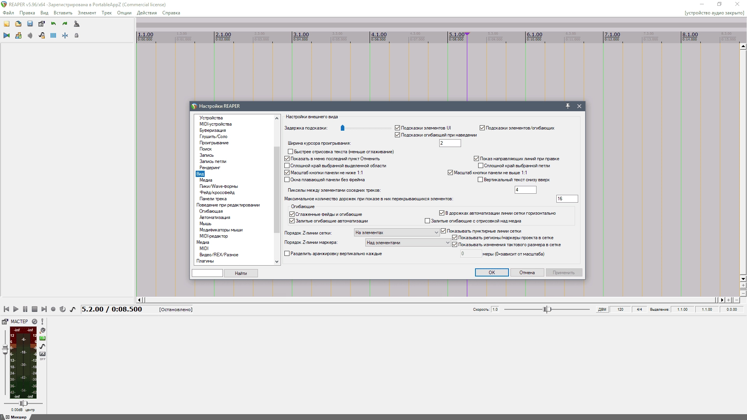747x420 pixels.
Task: Click the green Redo arrow icon
Action: point(65,24)
